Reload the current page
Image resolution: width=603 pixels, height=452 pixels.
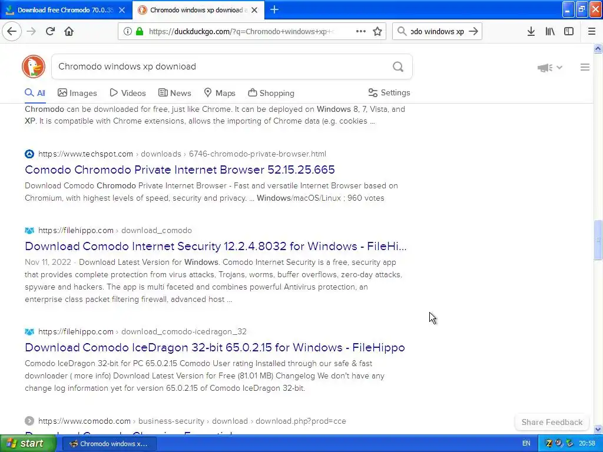pyautogui.click(x=51, y=31)
